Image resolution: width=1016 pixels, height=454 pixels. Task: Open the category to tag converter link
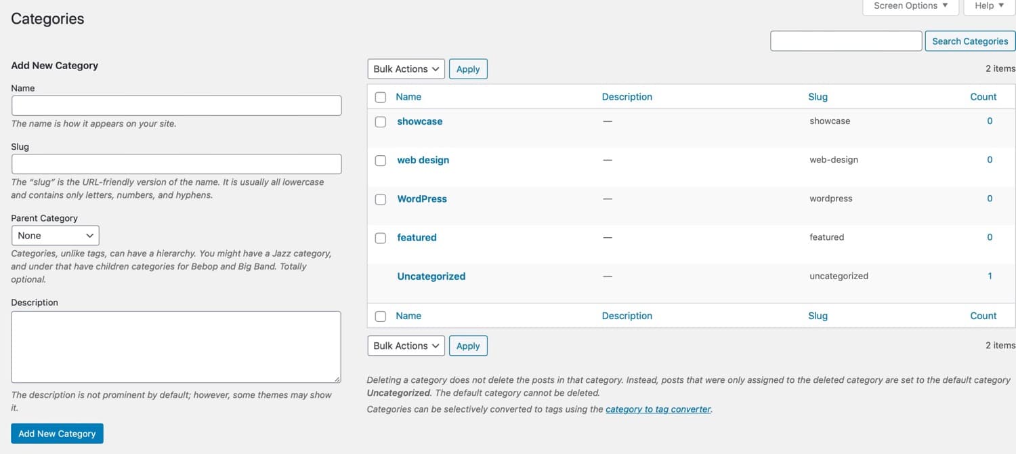(x=658, y=409)
